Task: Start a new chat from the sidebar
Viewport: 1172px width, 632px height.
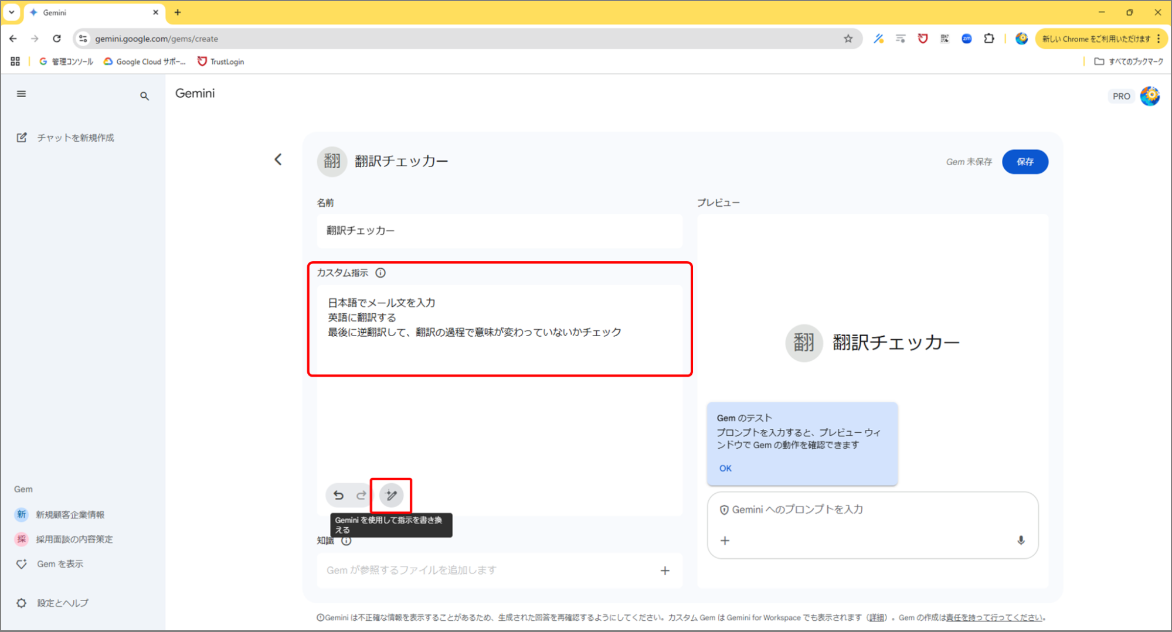Action: (66, 138)
